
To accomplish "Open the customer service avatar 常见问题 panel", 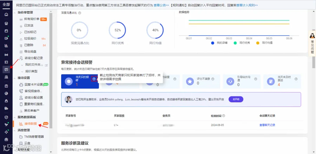I will pos(312,43).
